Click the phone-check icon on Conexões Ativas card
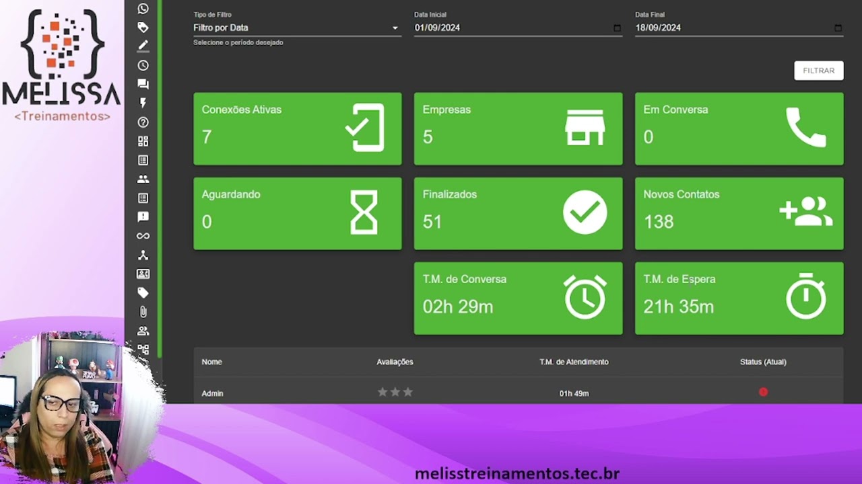This screenshot has width=862, height=484. point(365,127)
